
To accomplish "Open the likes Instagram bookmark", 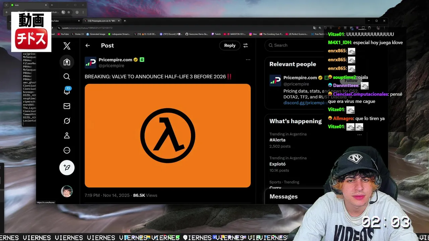I will (253, 34).
